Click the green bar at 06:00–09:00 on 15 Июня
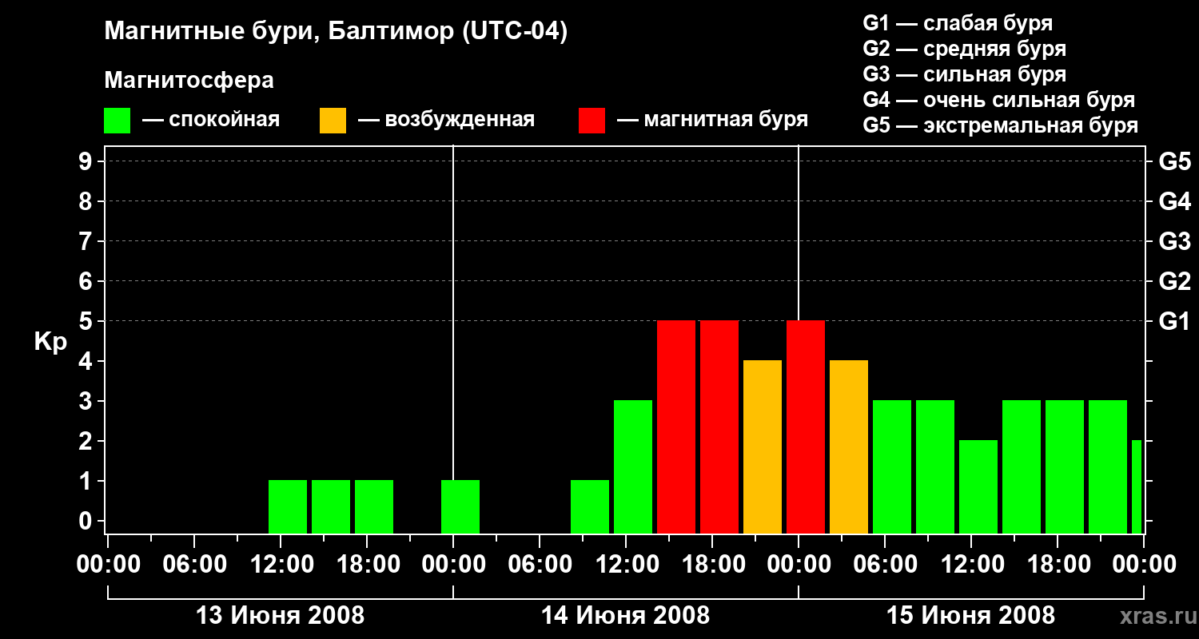The height and width of the screenshot is (639, 1199). (x=892, y=466)
